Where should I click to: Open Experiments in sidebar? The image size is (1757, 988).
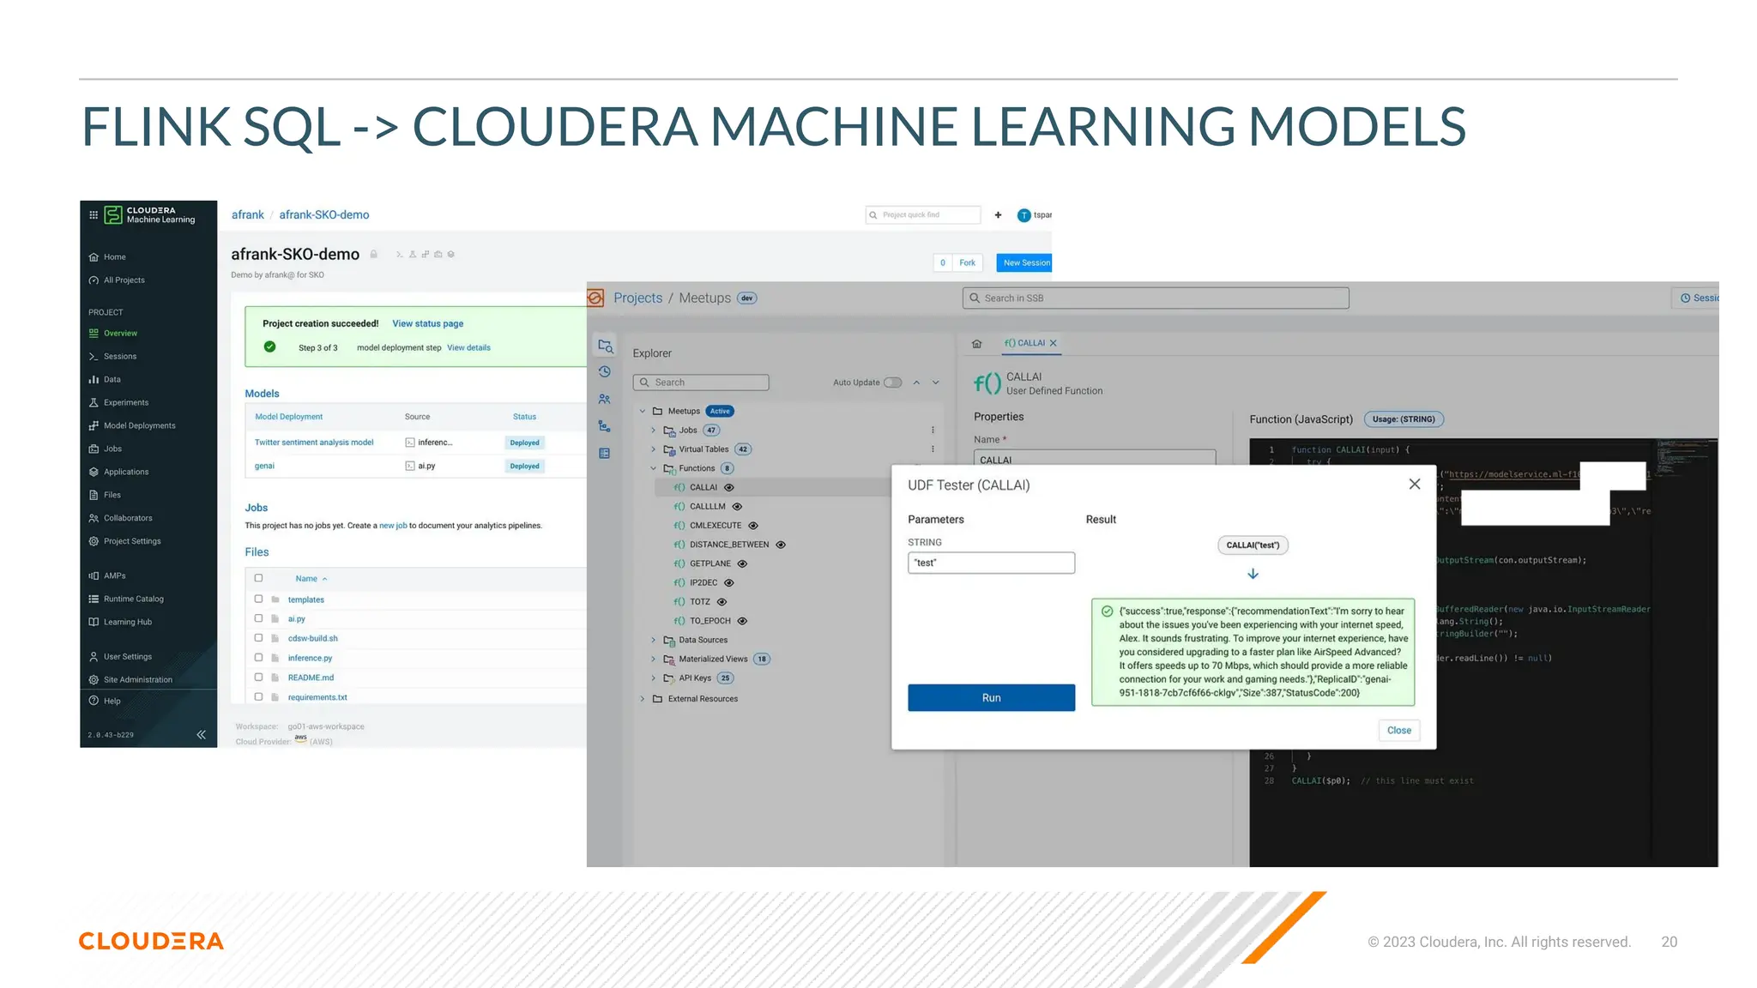tap(118, 403)
